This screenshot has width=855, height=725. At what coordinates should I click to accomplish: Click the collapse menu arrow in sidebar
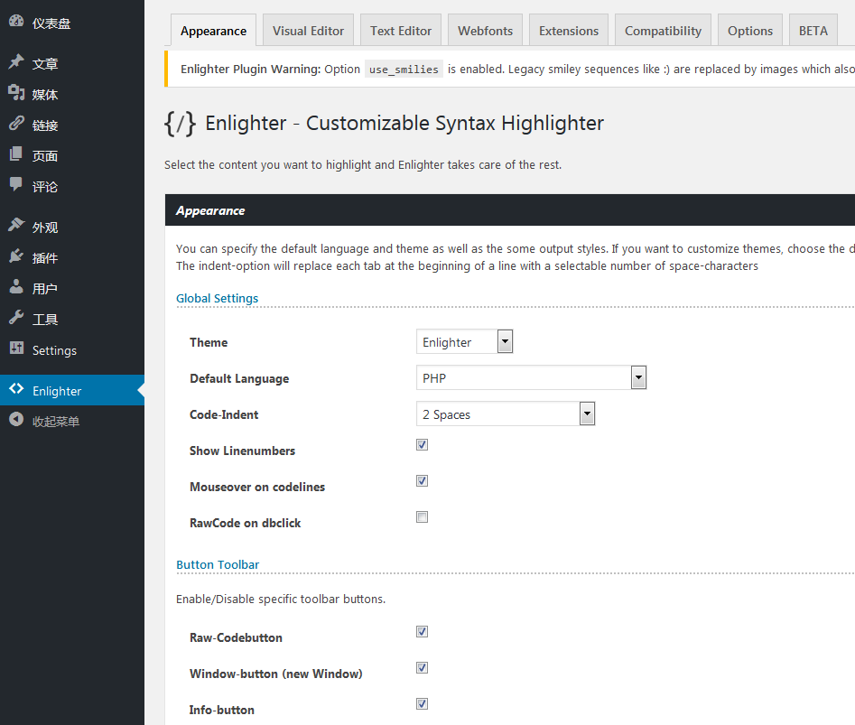point(16,420)
